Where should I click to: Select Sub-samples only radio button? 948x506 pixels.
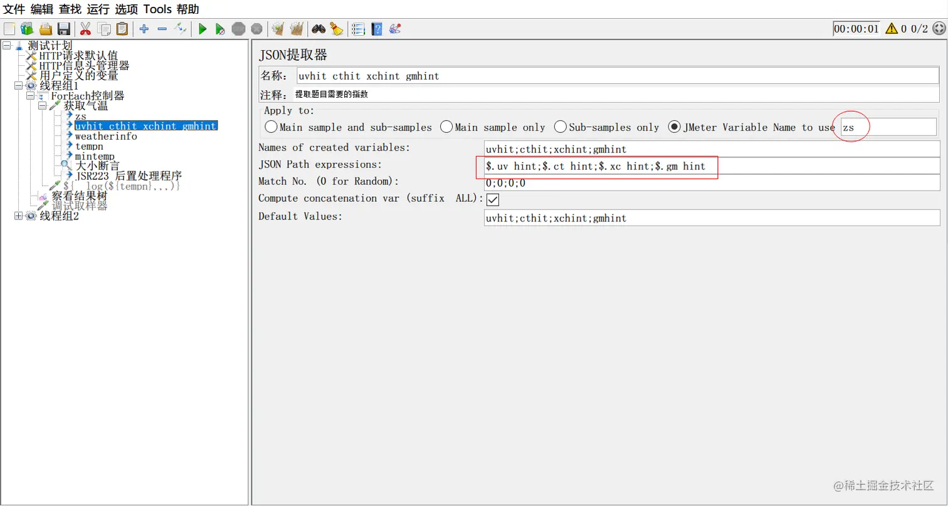click(561, 127)
